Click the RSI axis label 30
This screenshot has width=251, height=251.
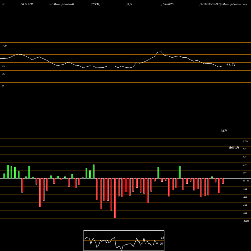4,74
